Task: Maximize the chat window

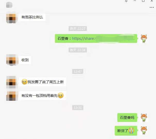Action: (143, 1)
